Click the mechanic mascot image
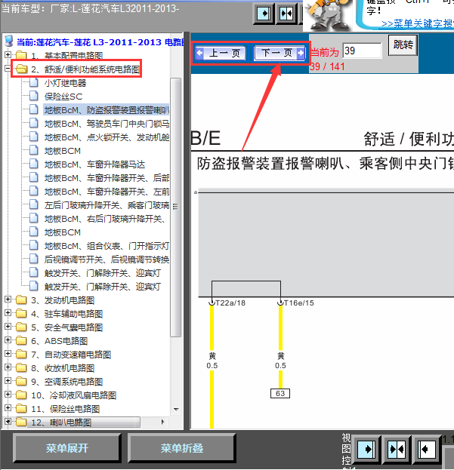 tap(329, 14)
